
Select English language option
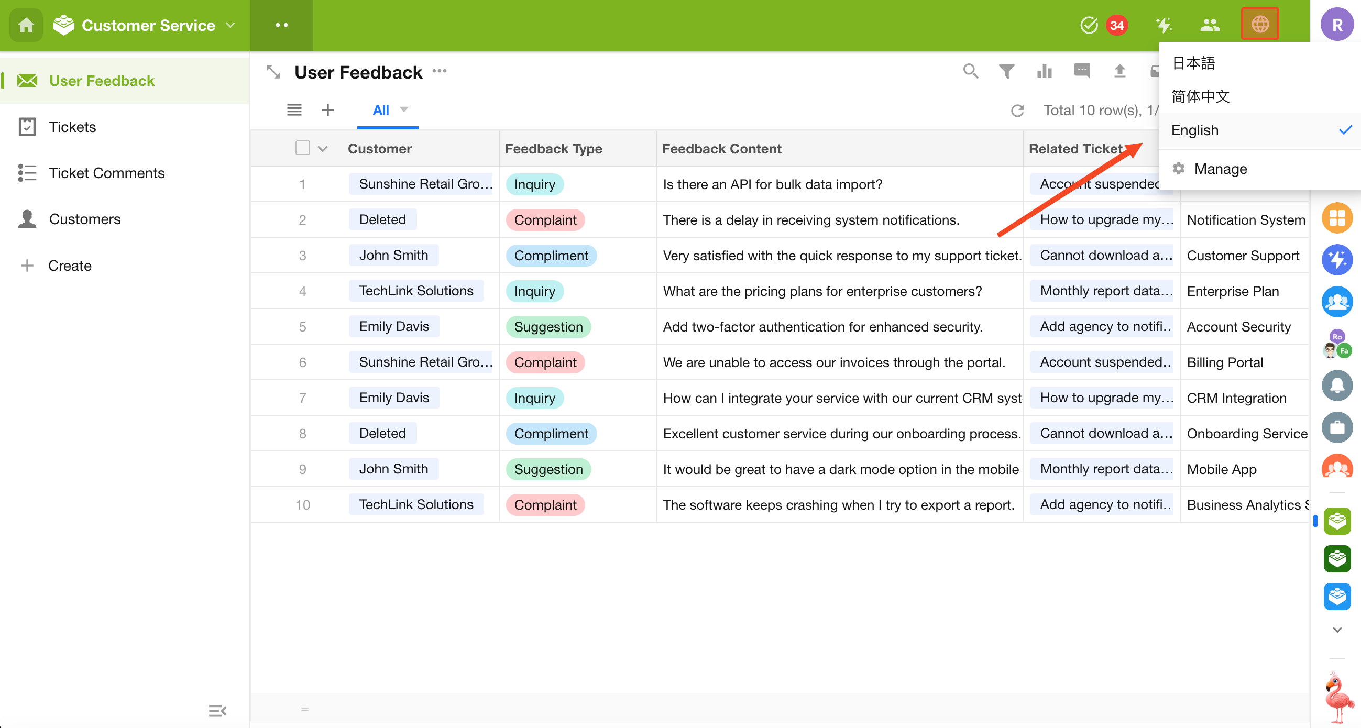1195,130
